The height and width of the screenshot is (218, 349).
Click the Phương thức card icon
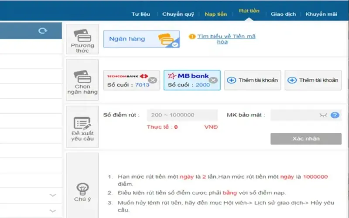[82, 36]
